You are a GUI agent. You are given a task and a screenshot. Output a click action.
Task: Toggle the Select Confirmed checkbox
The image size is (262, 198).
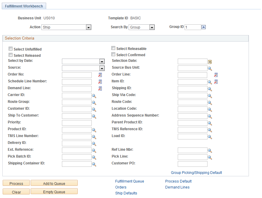113,54
